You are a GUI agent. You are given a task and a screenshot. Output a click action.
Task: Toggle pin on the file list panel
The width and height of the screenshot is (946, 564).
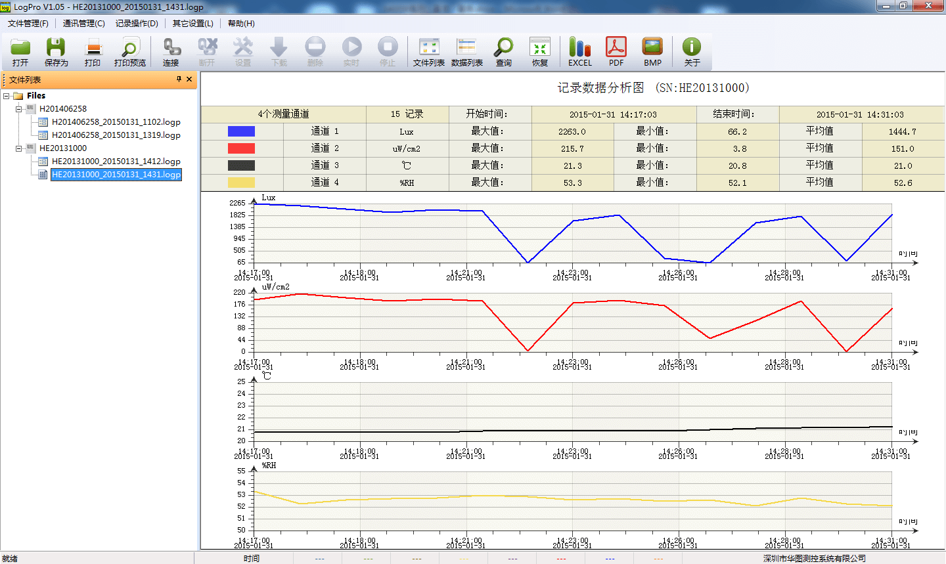179,79
